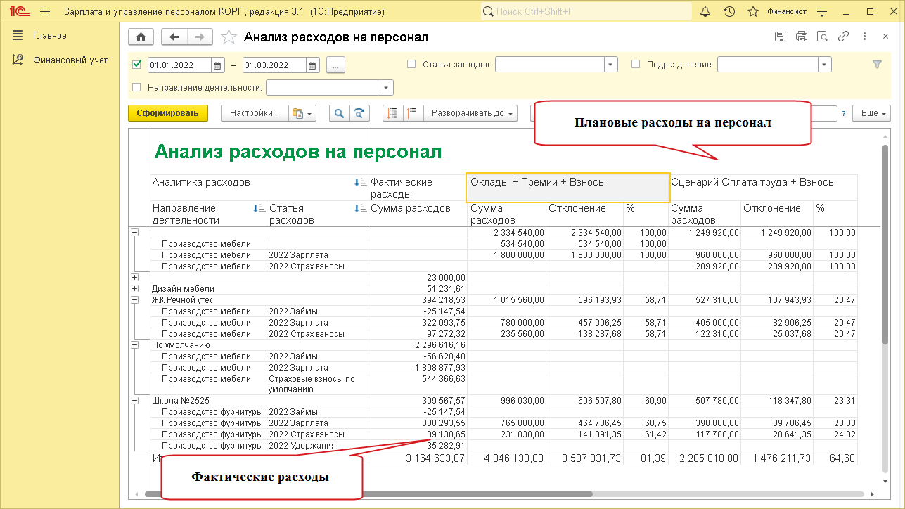Image resolution: width=905 pixels, height=509 pixels.
Task: Open the Финансовый учет section
Action: coord(70,60)
